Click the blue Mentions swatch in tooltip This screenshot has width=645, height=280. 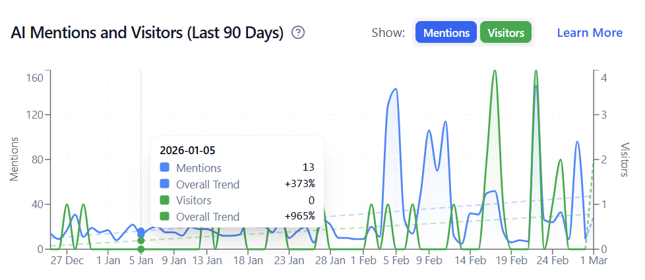point(165,168)
